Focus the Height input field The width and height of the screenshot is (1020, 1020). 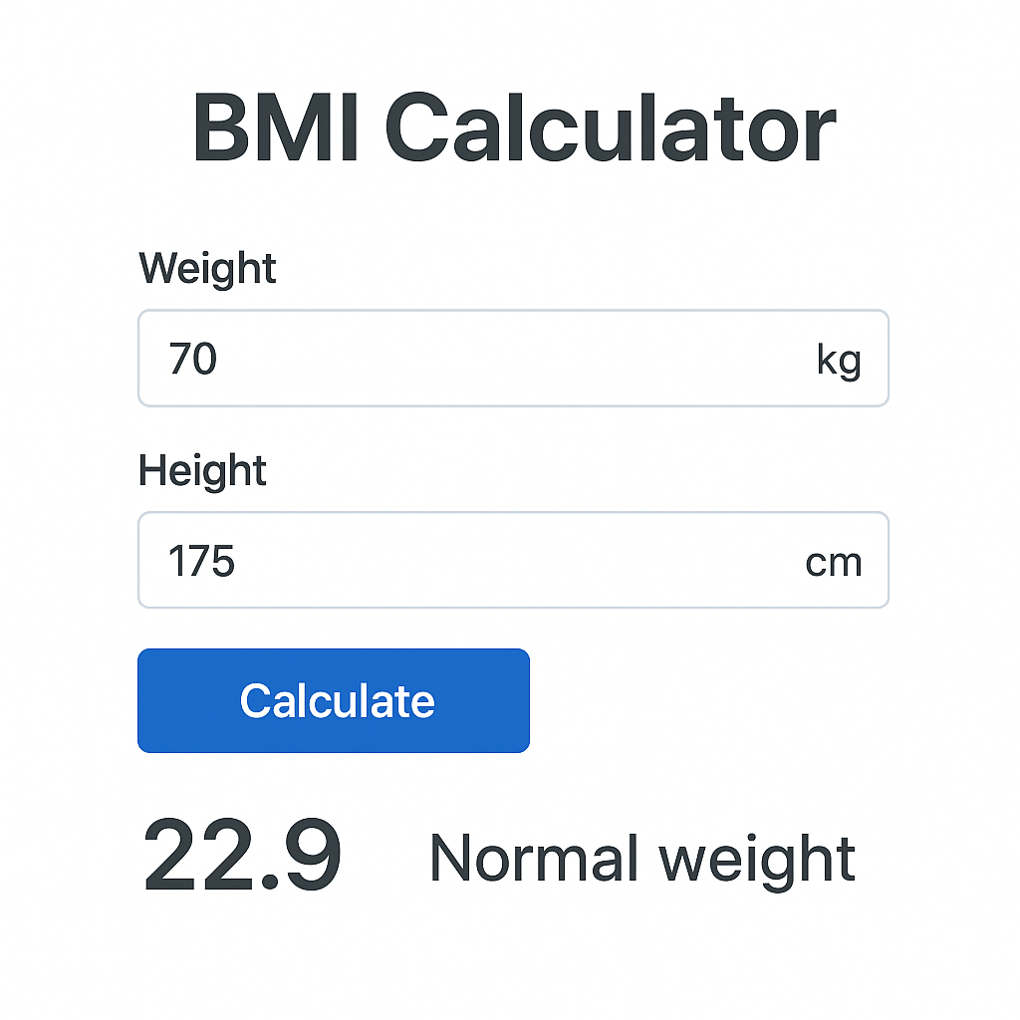click(478, 561)
